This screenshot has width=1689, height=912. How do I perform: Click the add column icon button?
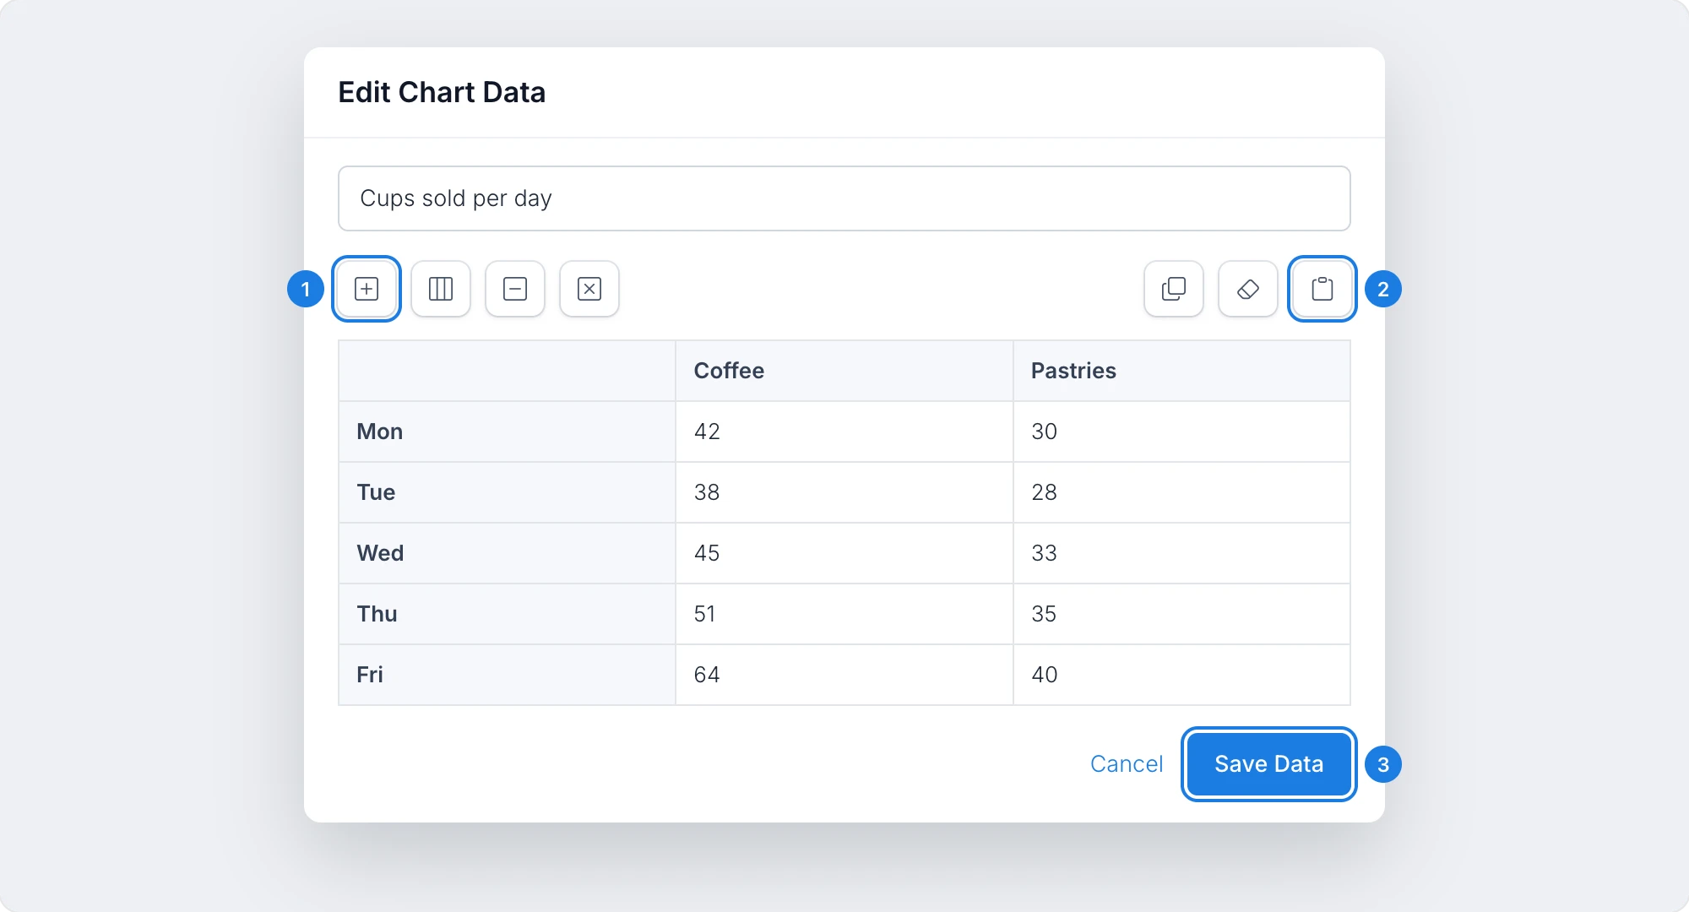441,289
